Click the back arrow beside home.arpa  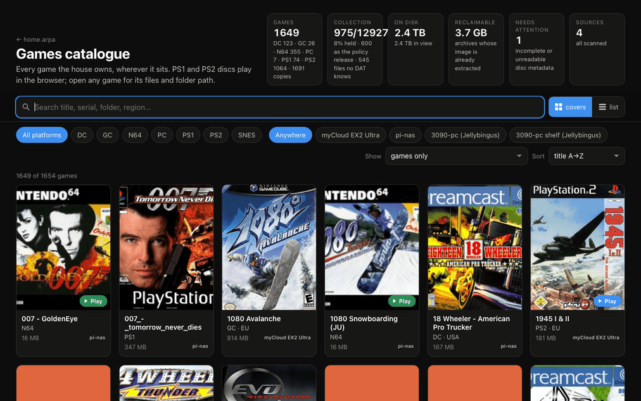(18, 40)
